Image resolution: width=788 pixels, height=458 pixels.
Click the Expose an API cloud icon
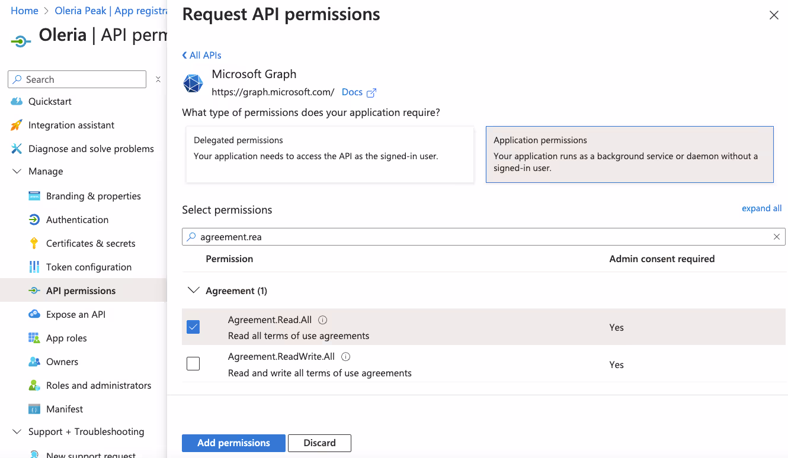(34, 314)
